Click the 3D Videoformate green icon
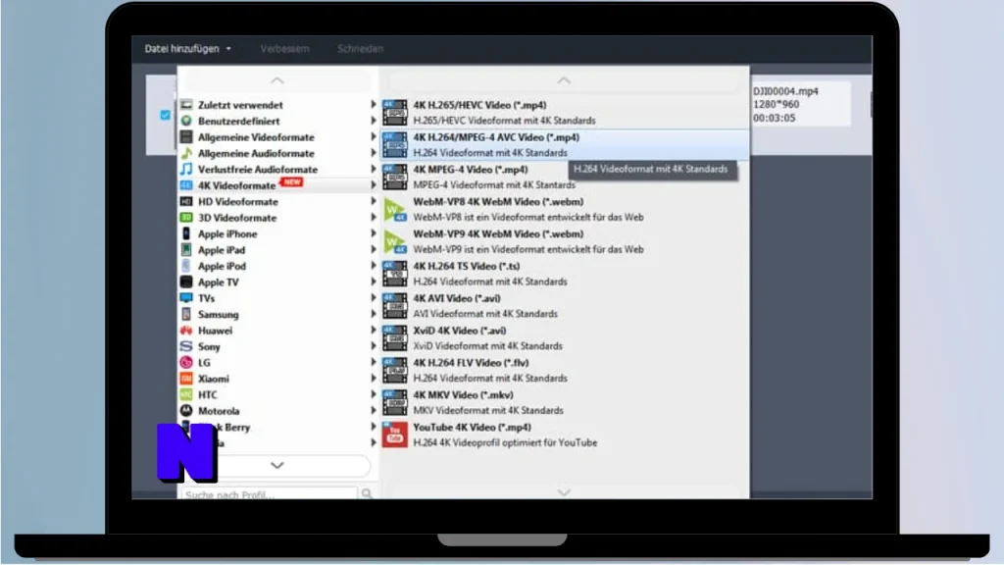 pyautogui.click(x=186, y=217)
